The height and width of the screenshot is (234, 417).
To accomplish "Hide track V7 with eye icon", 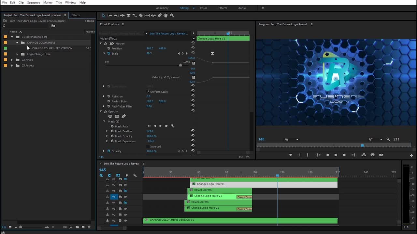I will point(125,185).
